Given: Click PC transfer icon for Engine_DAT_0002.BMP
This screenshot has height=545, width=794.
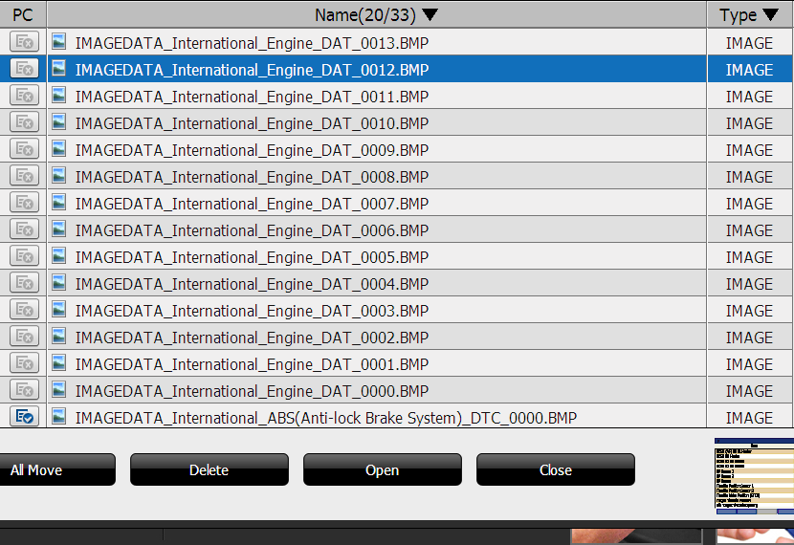Looking at the screenshot, I should coord(24,337).
